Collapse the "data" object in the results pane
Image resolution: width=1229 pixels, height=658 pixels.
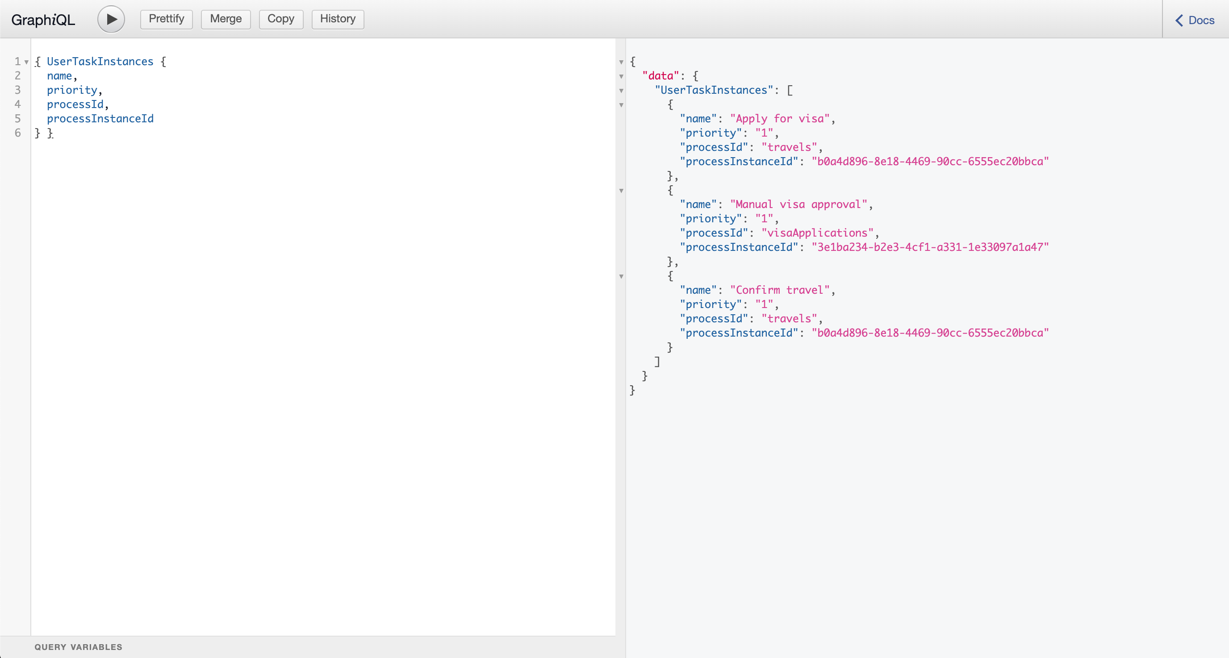pyautogui.click(x=621, y=76)
